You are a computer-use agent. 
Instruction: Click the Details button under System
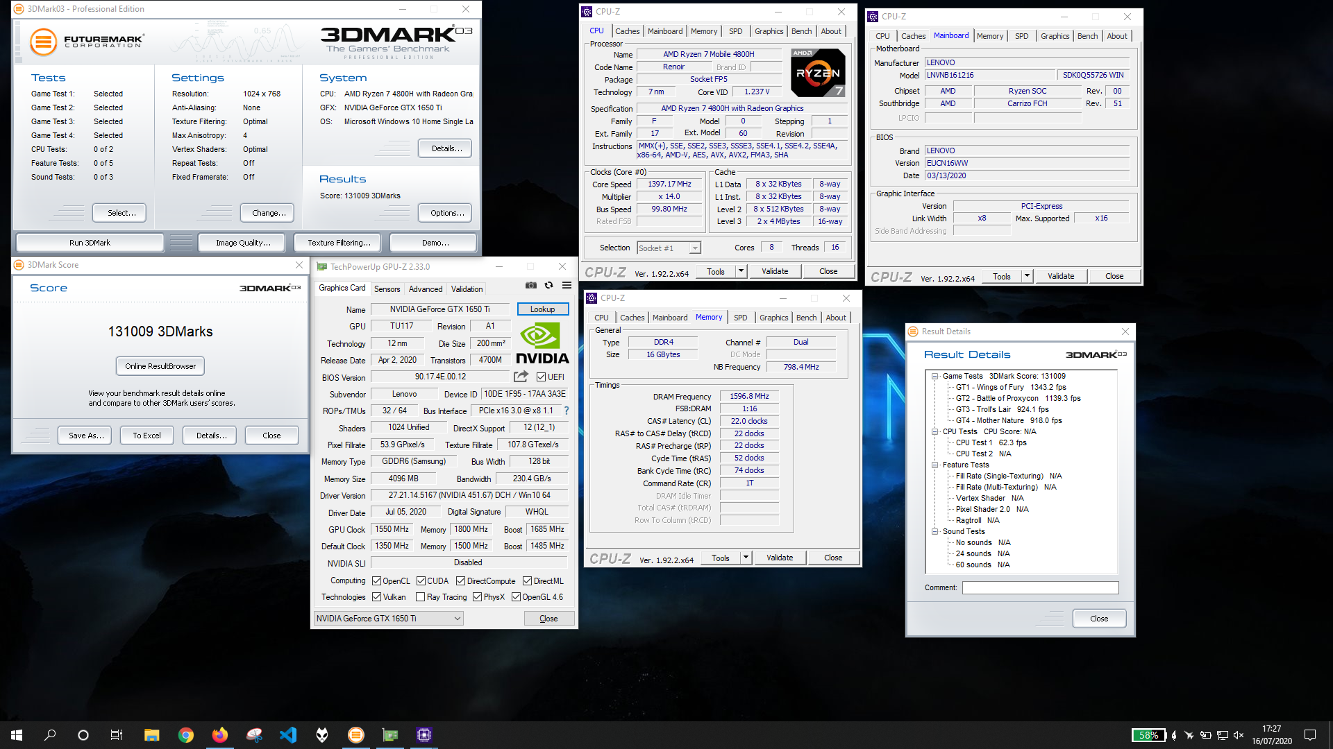click(445, 148)
